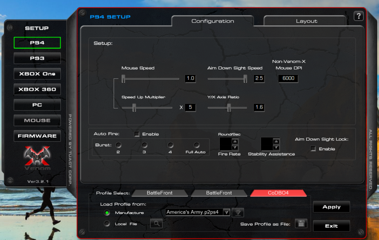Click the download arrow icon beside profile dropdown
The height and width of the screenshot is (240, 379).
238,213
